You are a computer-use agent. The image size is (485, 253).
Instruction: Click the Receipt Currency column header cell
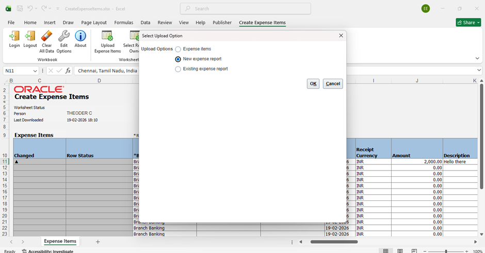tap(374, 148)
